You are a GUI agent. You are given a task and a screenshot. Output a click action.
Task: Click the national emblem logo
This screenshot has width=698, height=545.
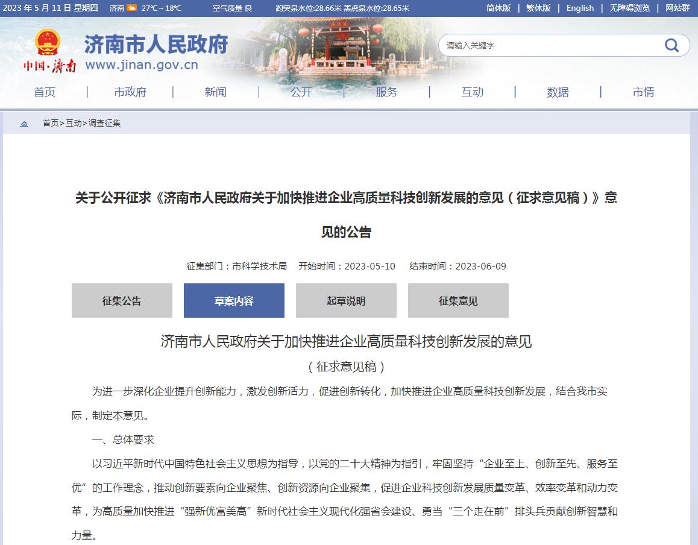click(x=47, y=43)
